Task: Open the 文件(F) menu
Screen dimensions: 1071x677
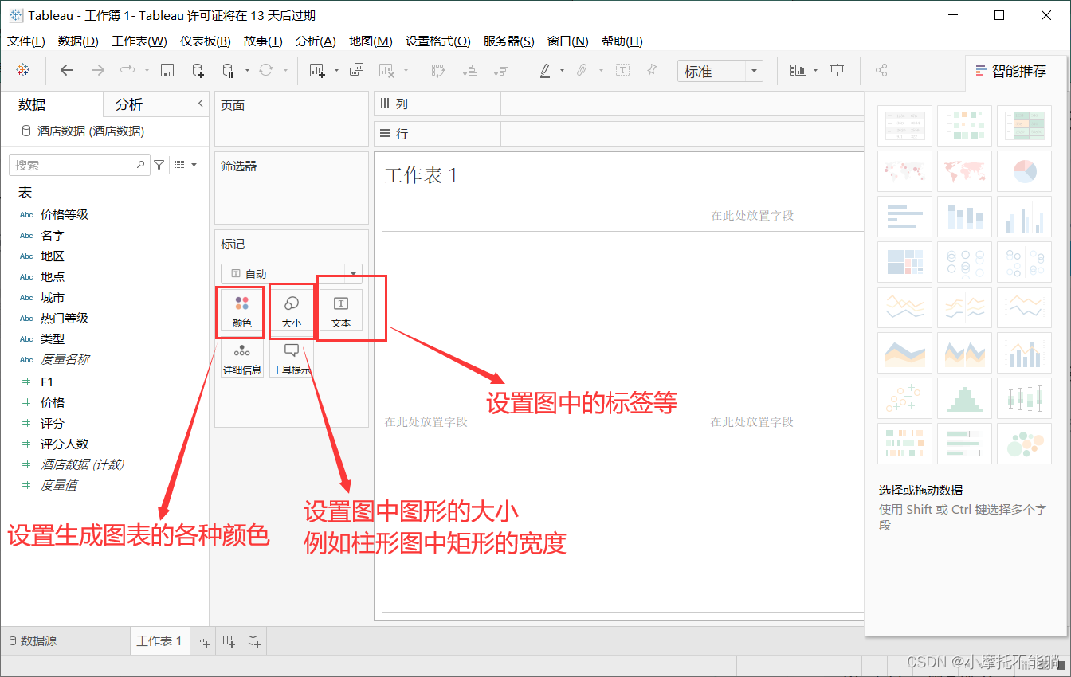Action: [26, 41]
